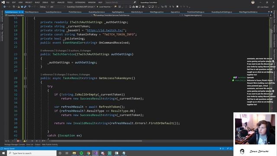
Task: Open the Debug configuration dropdown
Action: click(44, 7)
